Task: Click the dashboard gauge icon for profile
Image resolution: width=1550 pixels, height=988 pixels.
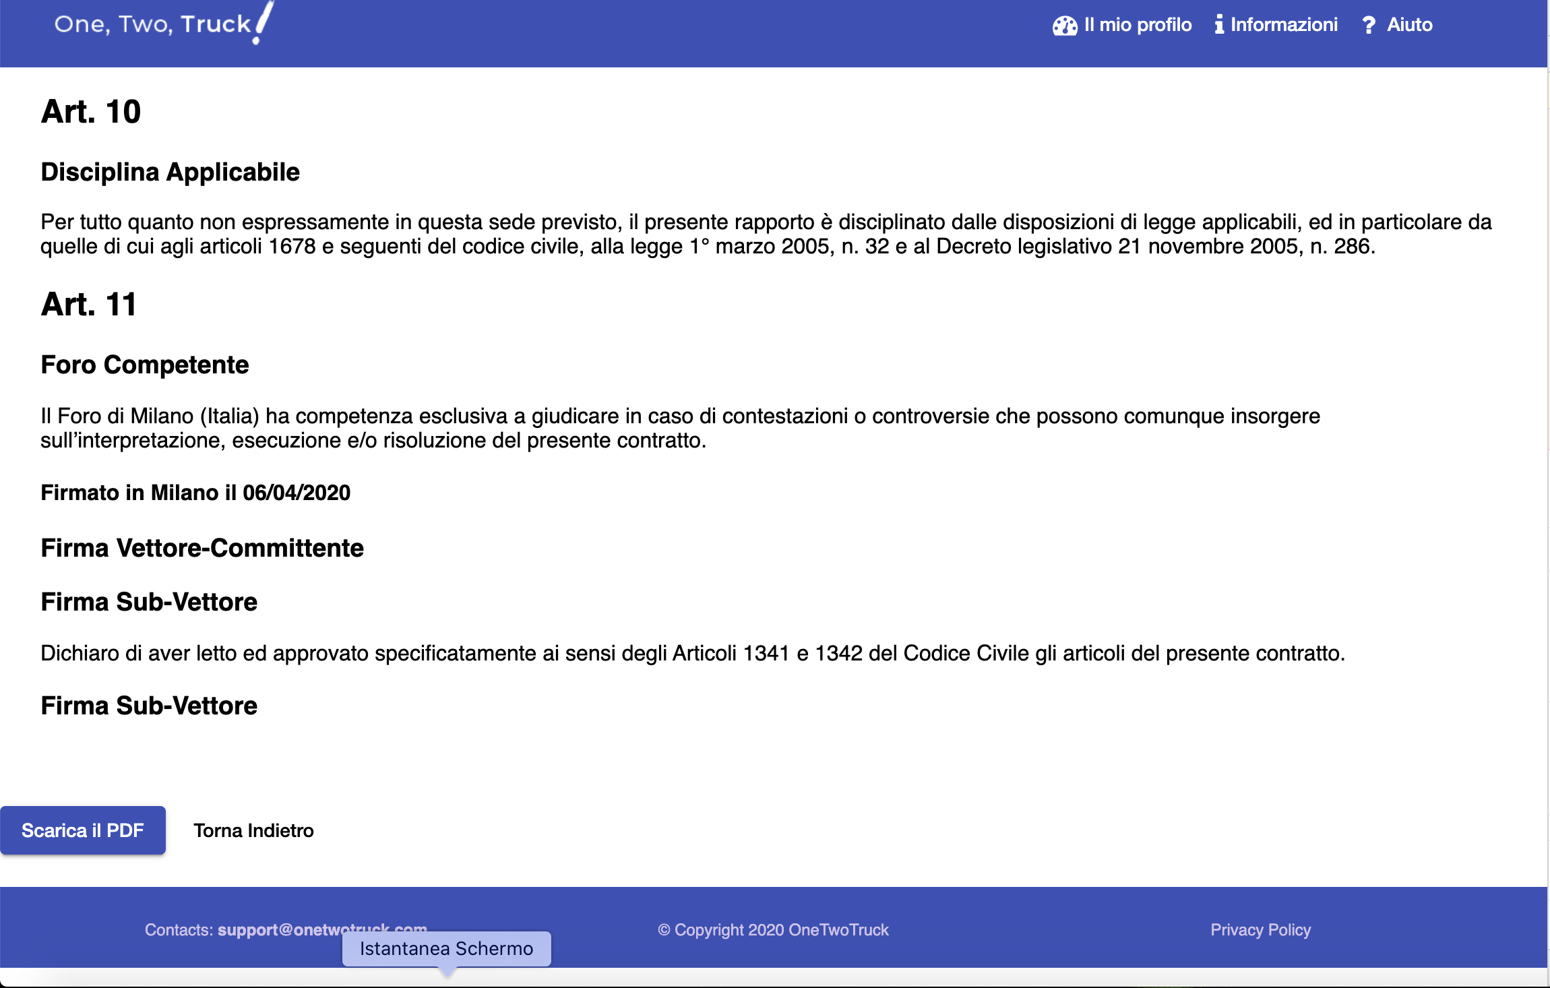Action: [1065, 26]
